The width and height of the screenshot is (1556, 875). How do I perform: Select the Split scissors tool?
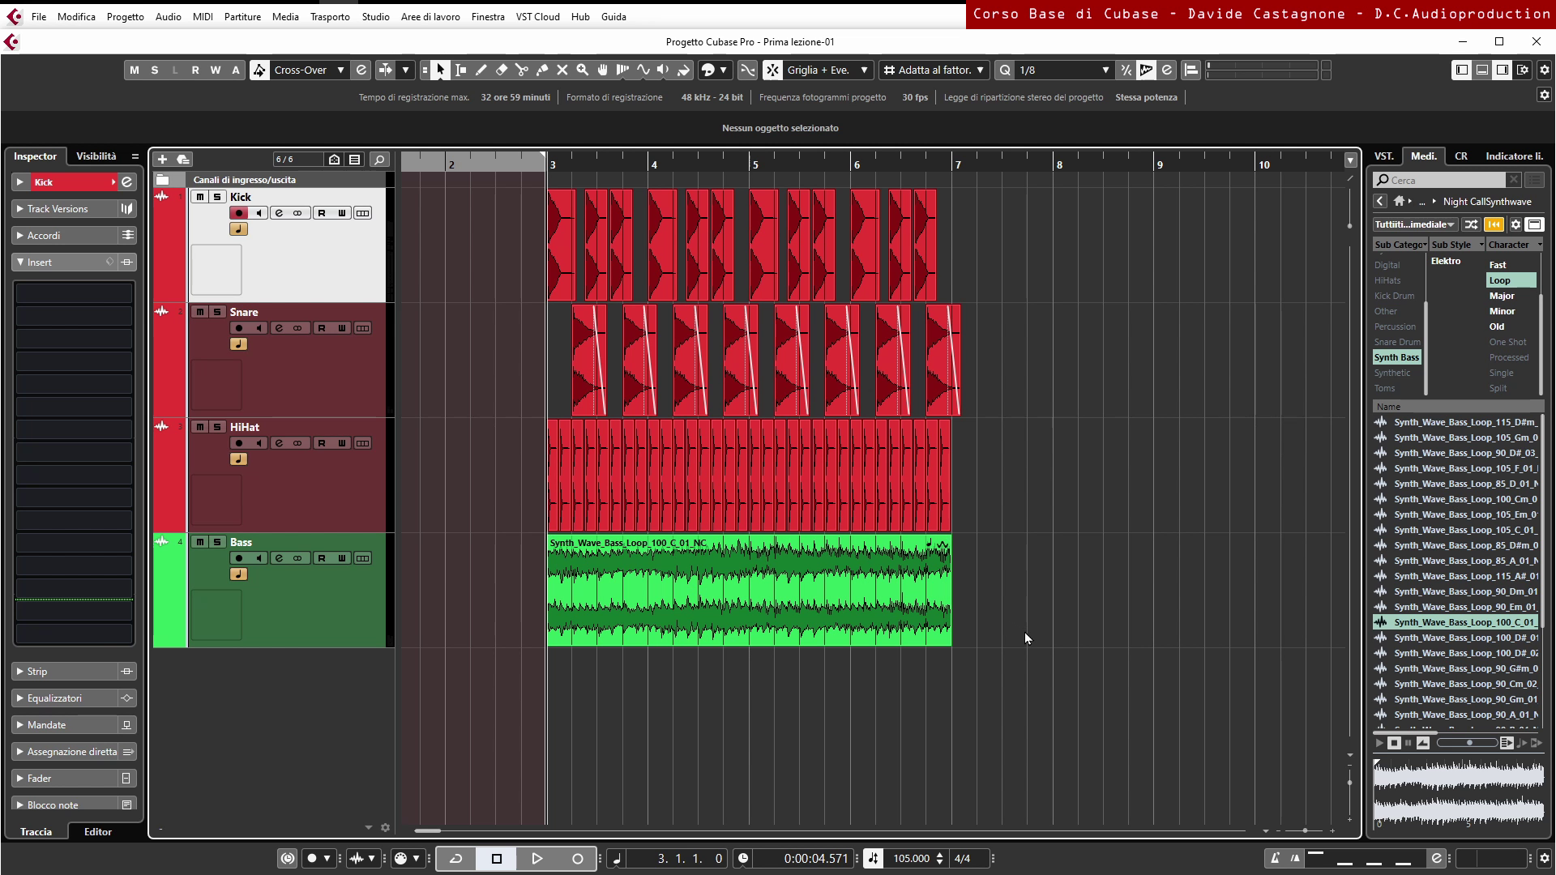pyautogui.click(x=522, y=70)
